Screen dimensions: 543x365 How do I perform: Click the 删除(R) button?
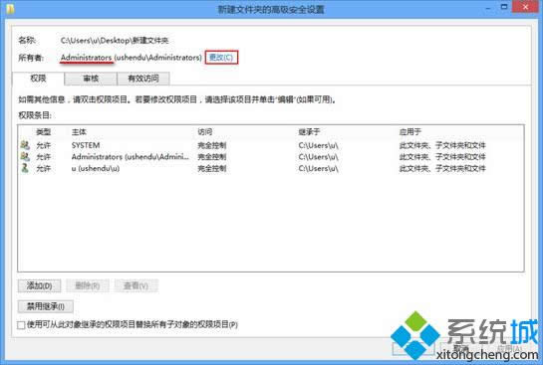click(x=88, y=285)
